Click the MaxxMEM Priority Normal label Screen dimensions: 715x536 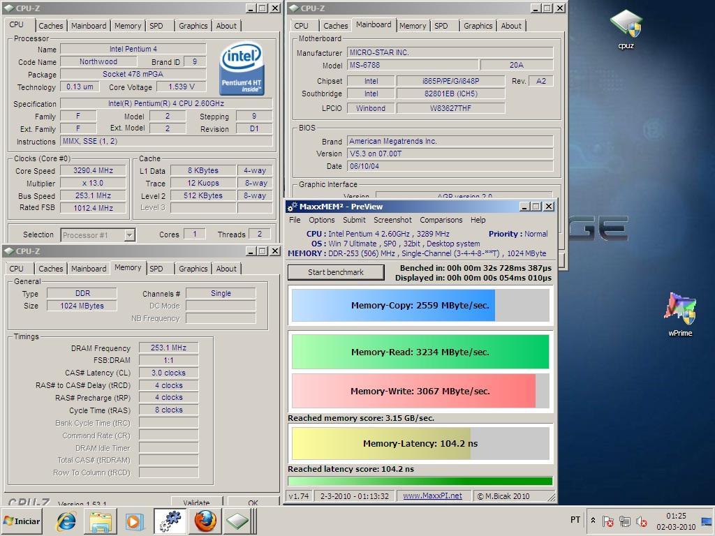(x=518, y=234)
